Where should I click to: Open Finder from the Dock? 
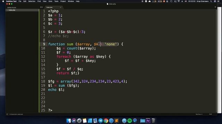click(69, 121)
